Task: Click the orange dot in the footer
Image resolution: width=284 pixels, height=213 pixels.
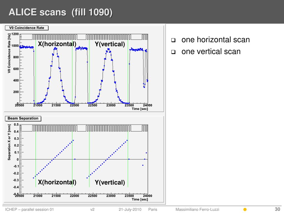Action: [x=245, y=210]
